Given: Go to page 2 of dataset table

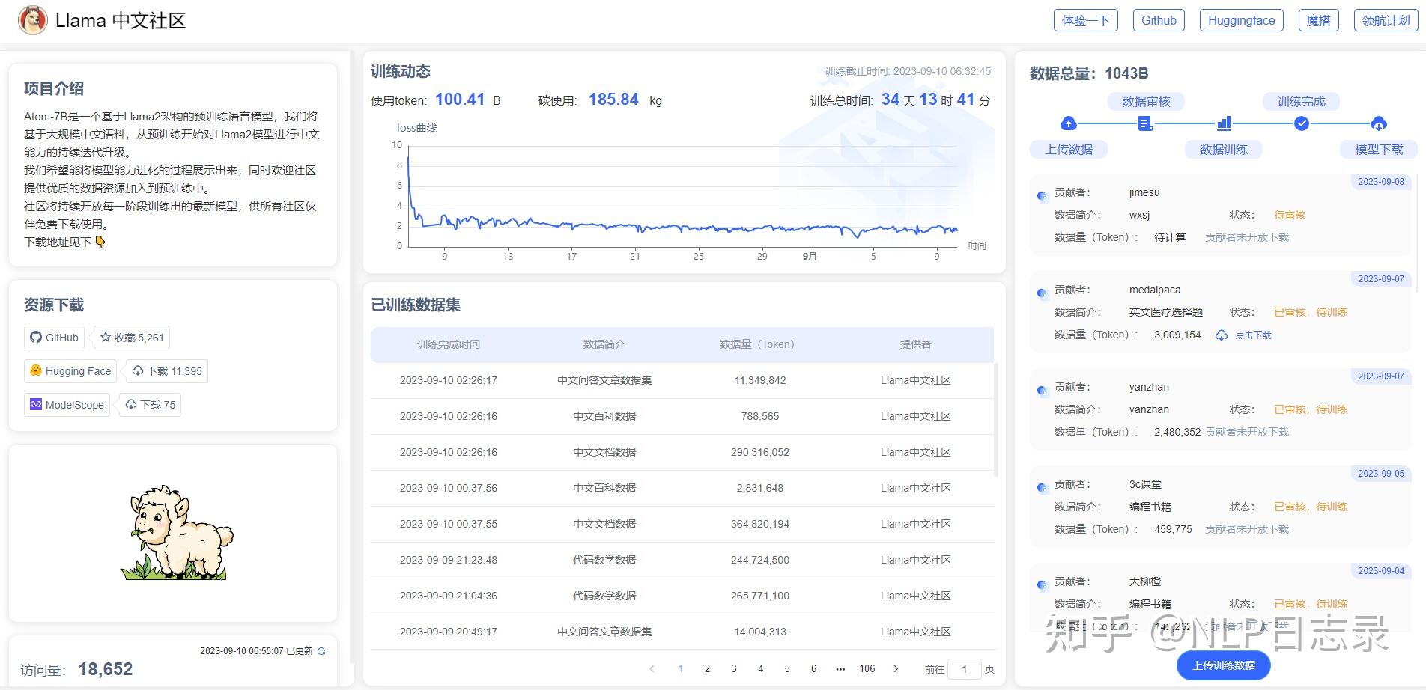Looking at the screenshot, I should point(707,669).
